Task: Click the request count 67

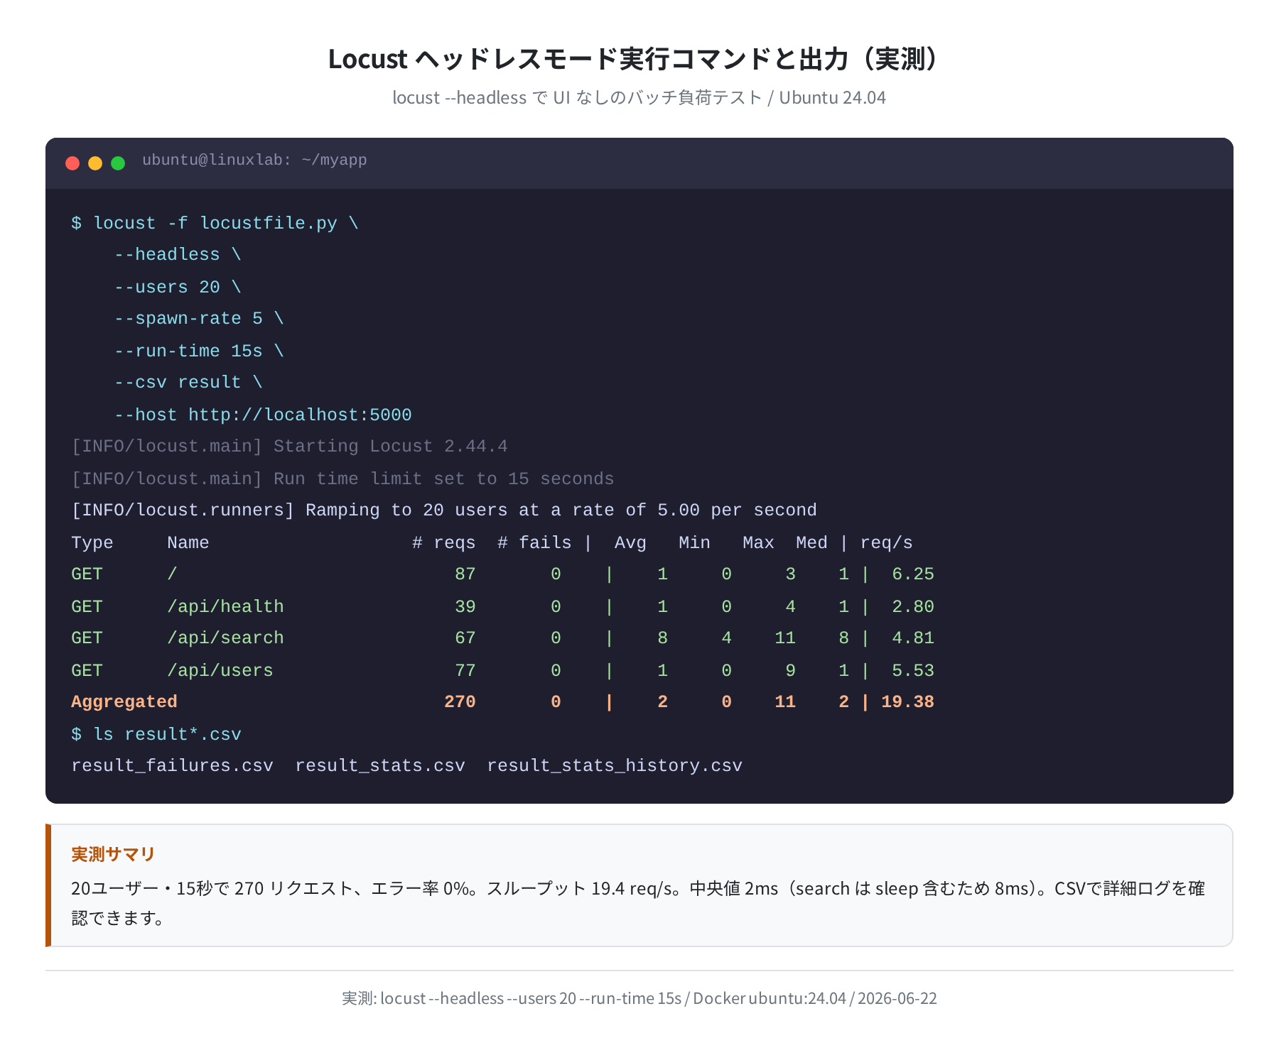Action: click(x=465, y=638)
